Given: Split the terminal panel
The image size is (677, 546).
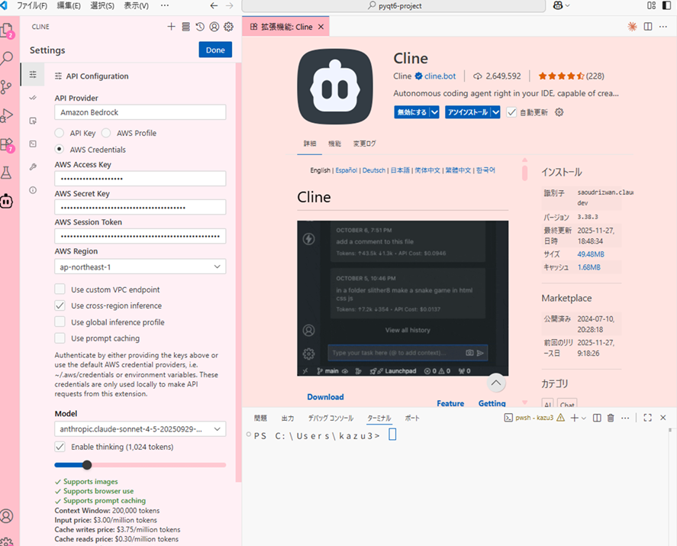Looking at the screenshot, I should [597, 418].
